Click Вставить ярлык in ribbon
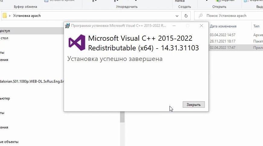 (59, 1)
